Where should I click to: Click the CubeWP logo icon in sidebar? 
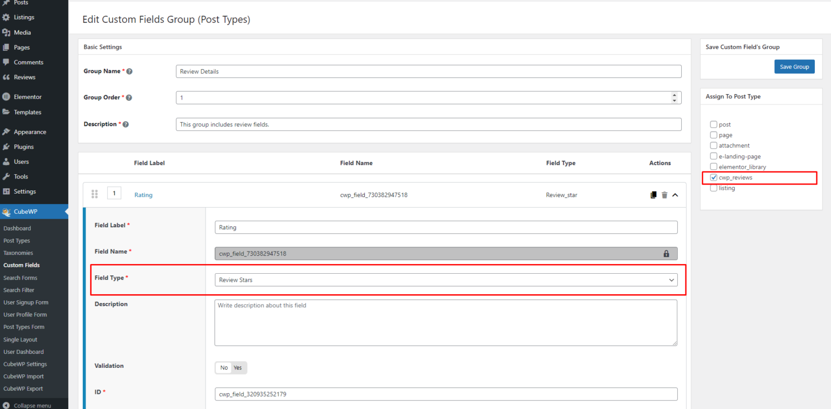pos(6,212)
